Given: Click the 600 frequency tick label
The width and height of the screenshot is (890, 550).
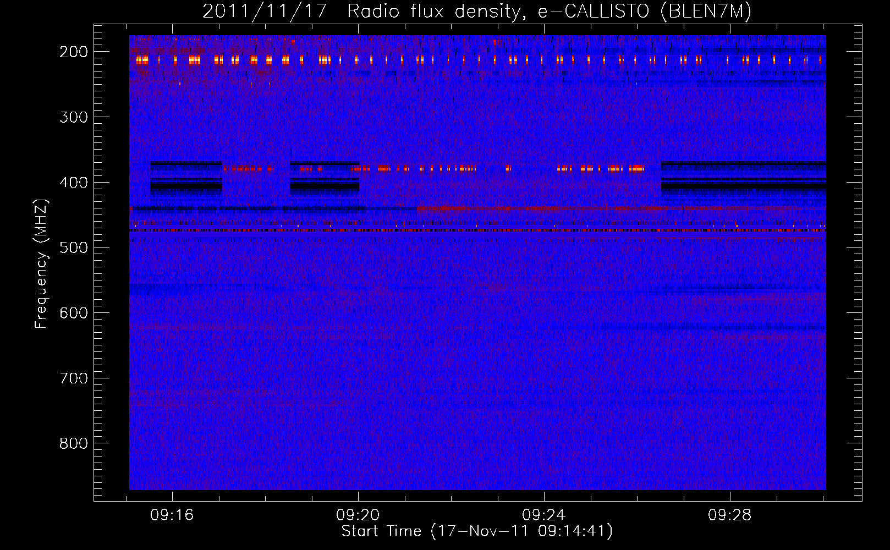Looking at the screenshot, I should [x=74, y=313].
